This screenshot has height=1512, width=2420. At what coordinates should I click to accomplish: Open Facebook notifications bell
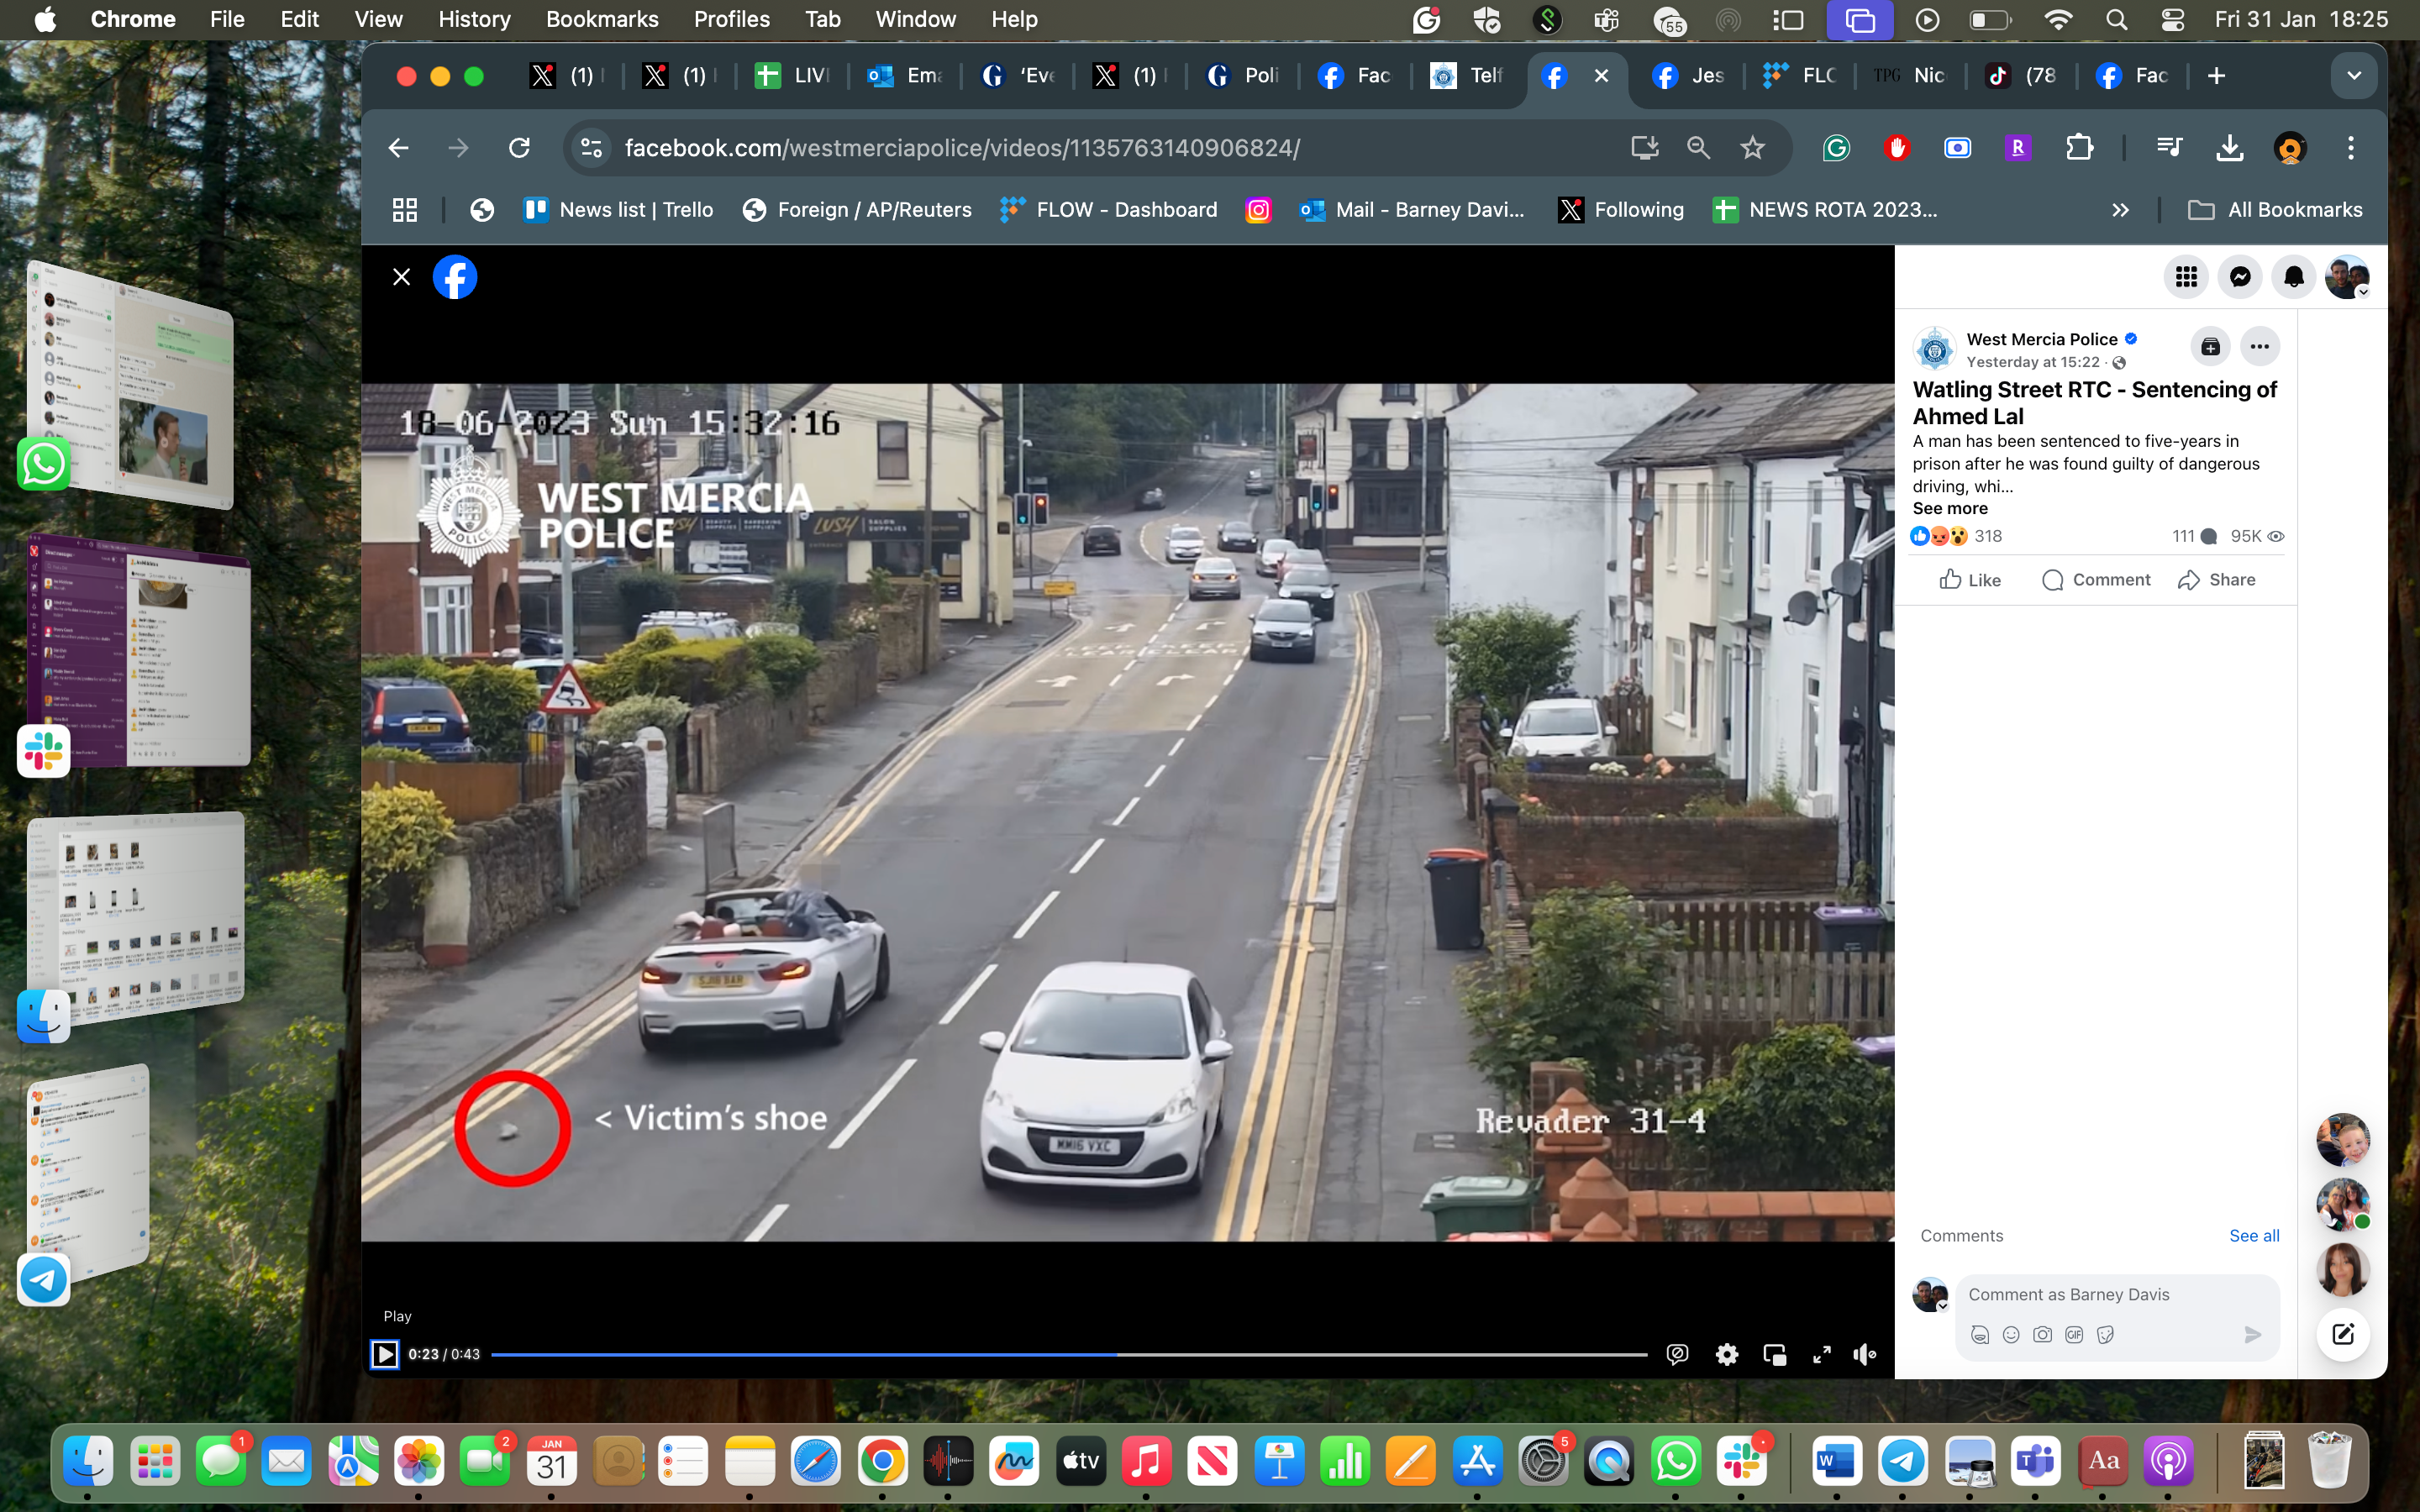click(x=2294, y=277)
